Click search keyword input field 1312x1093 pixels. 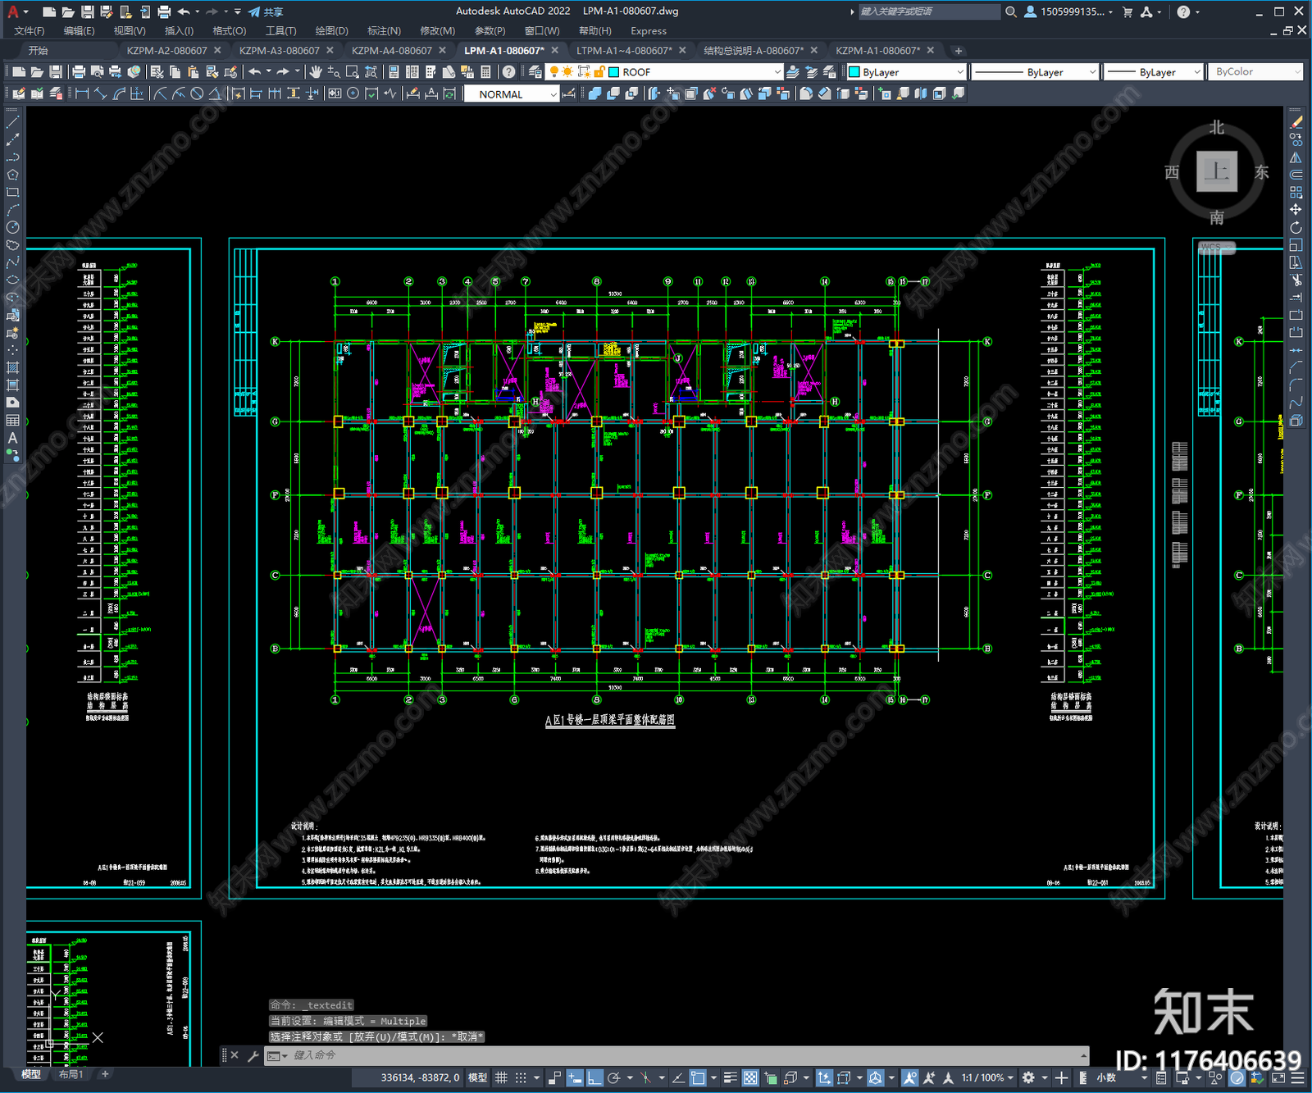click(929, 11)
